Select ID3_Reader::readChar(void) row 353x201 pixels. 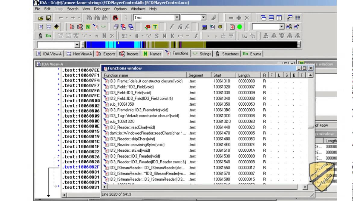pyautogui.click(x=205, y=127)
